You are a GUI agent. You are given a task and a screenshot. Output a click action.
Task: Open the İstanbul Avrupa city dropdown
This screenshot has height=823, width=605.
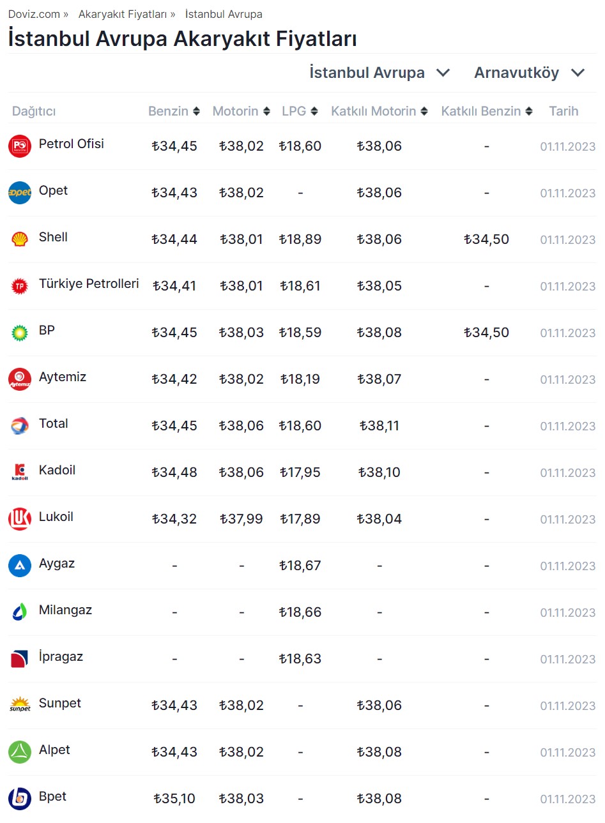tap(379, 73)
